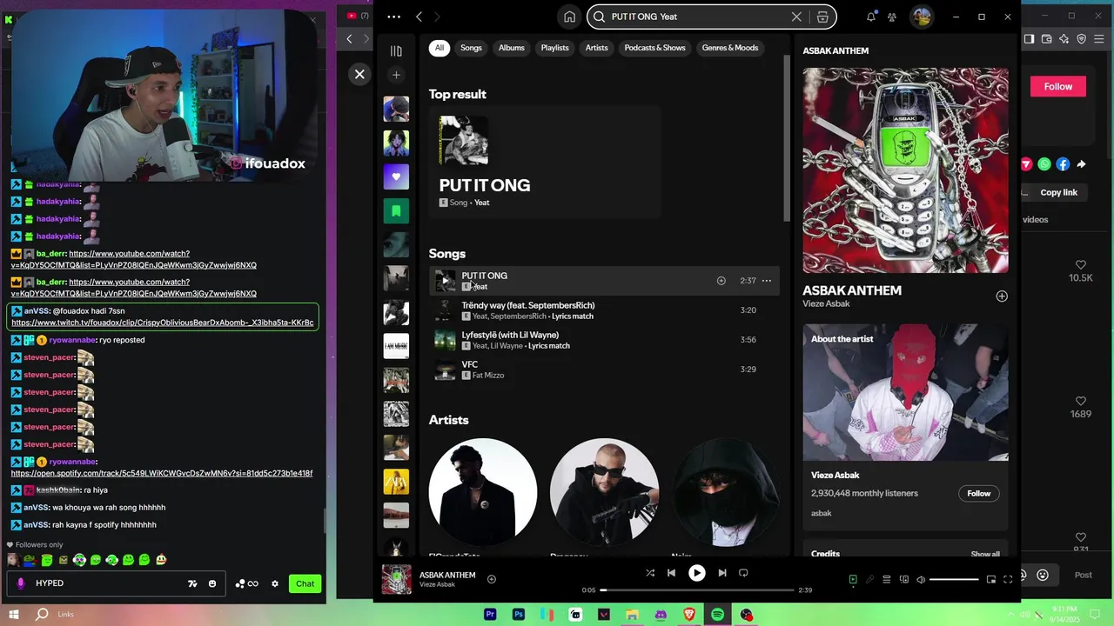This screenshot has height=626, width=1114.
Task: Open Brave browser from the taskbar
Action: pos(689,615)
